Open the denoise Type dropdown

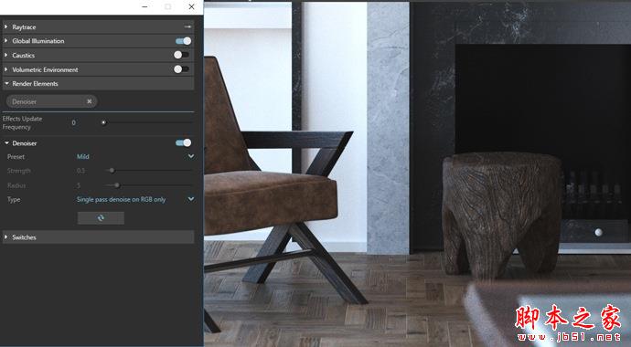coord(135,199)
